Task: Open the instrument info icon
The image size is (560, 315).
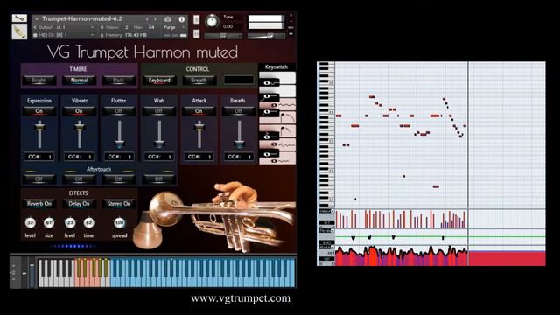Action: point(182,19)
